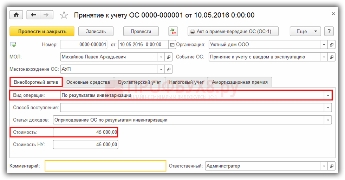Navigate back with the left arrow
The image size is (345, 180).
click(33, 15)
